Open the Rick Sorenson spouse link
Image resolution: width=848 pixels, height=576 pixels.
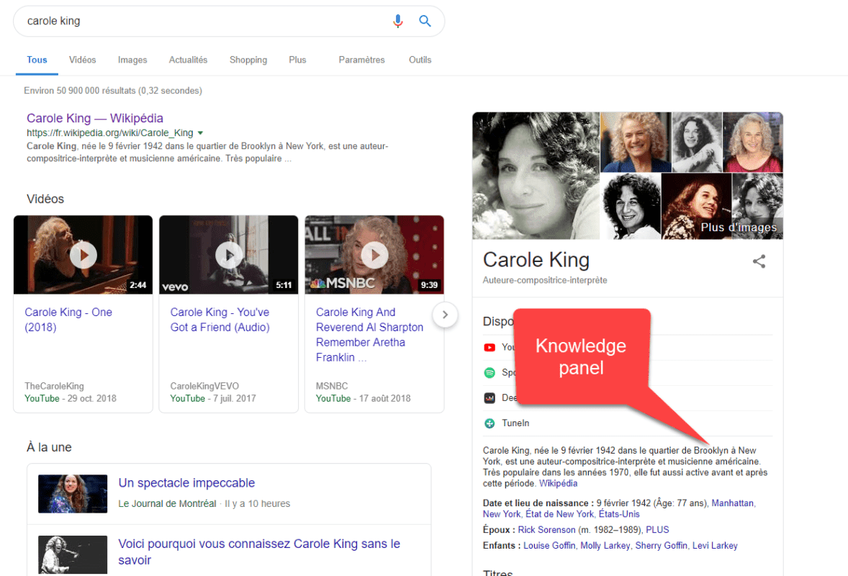(547, 530)
